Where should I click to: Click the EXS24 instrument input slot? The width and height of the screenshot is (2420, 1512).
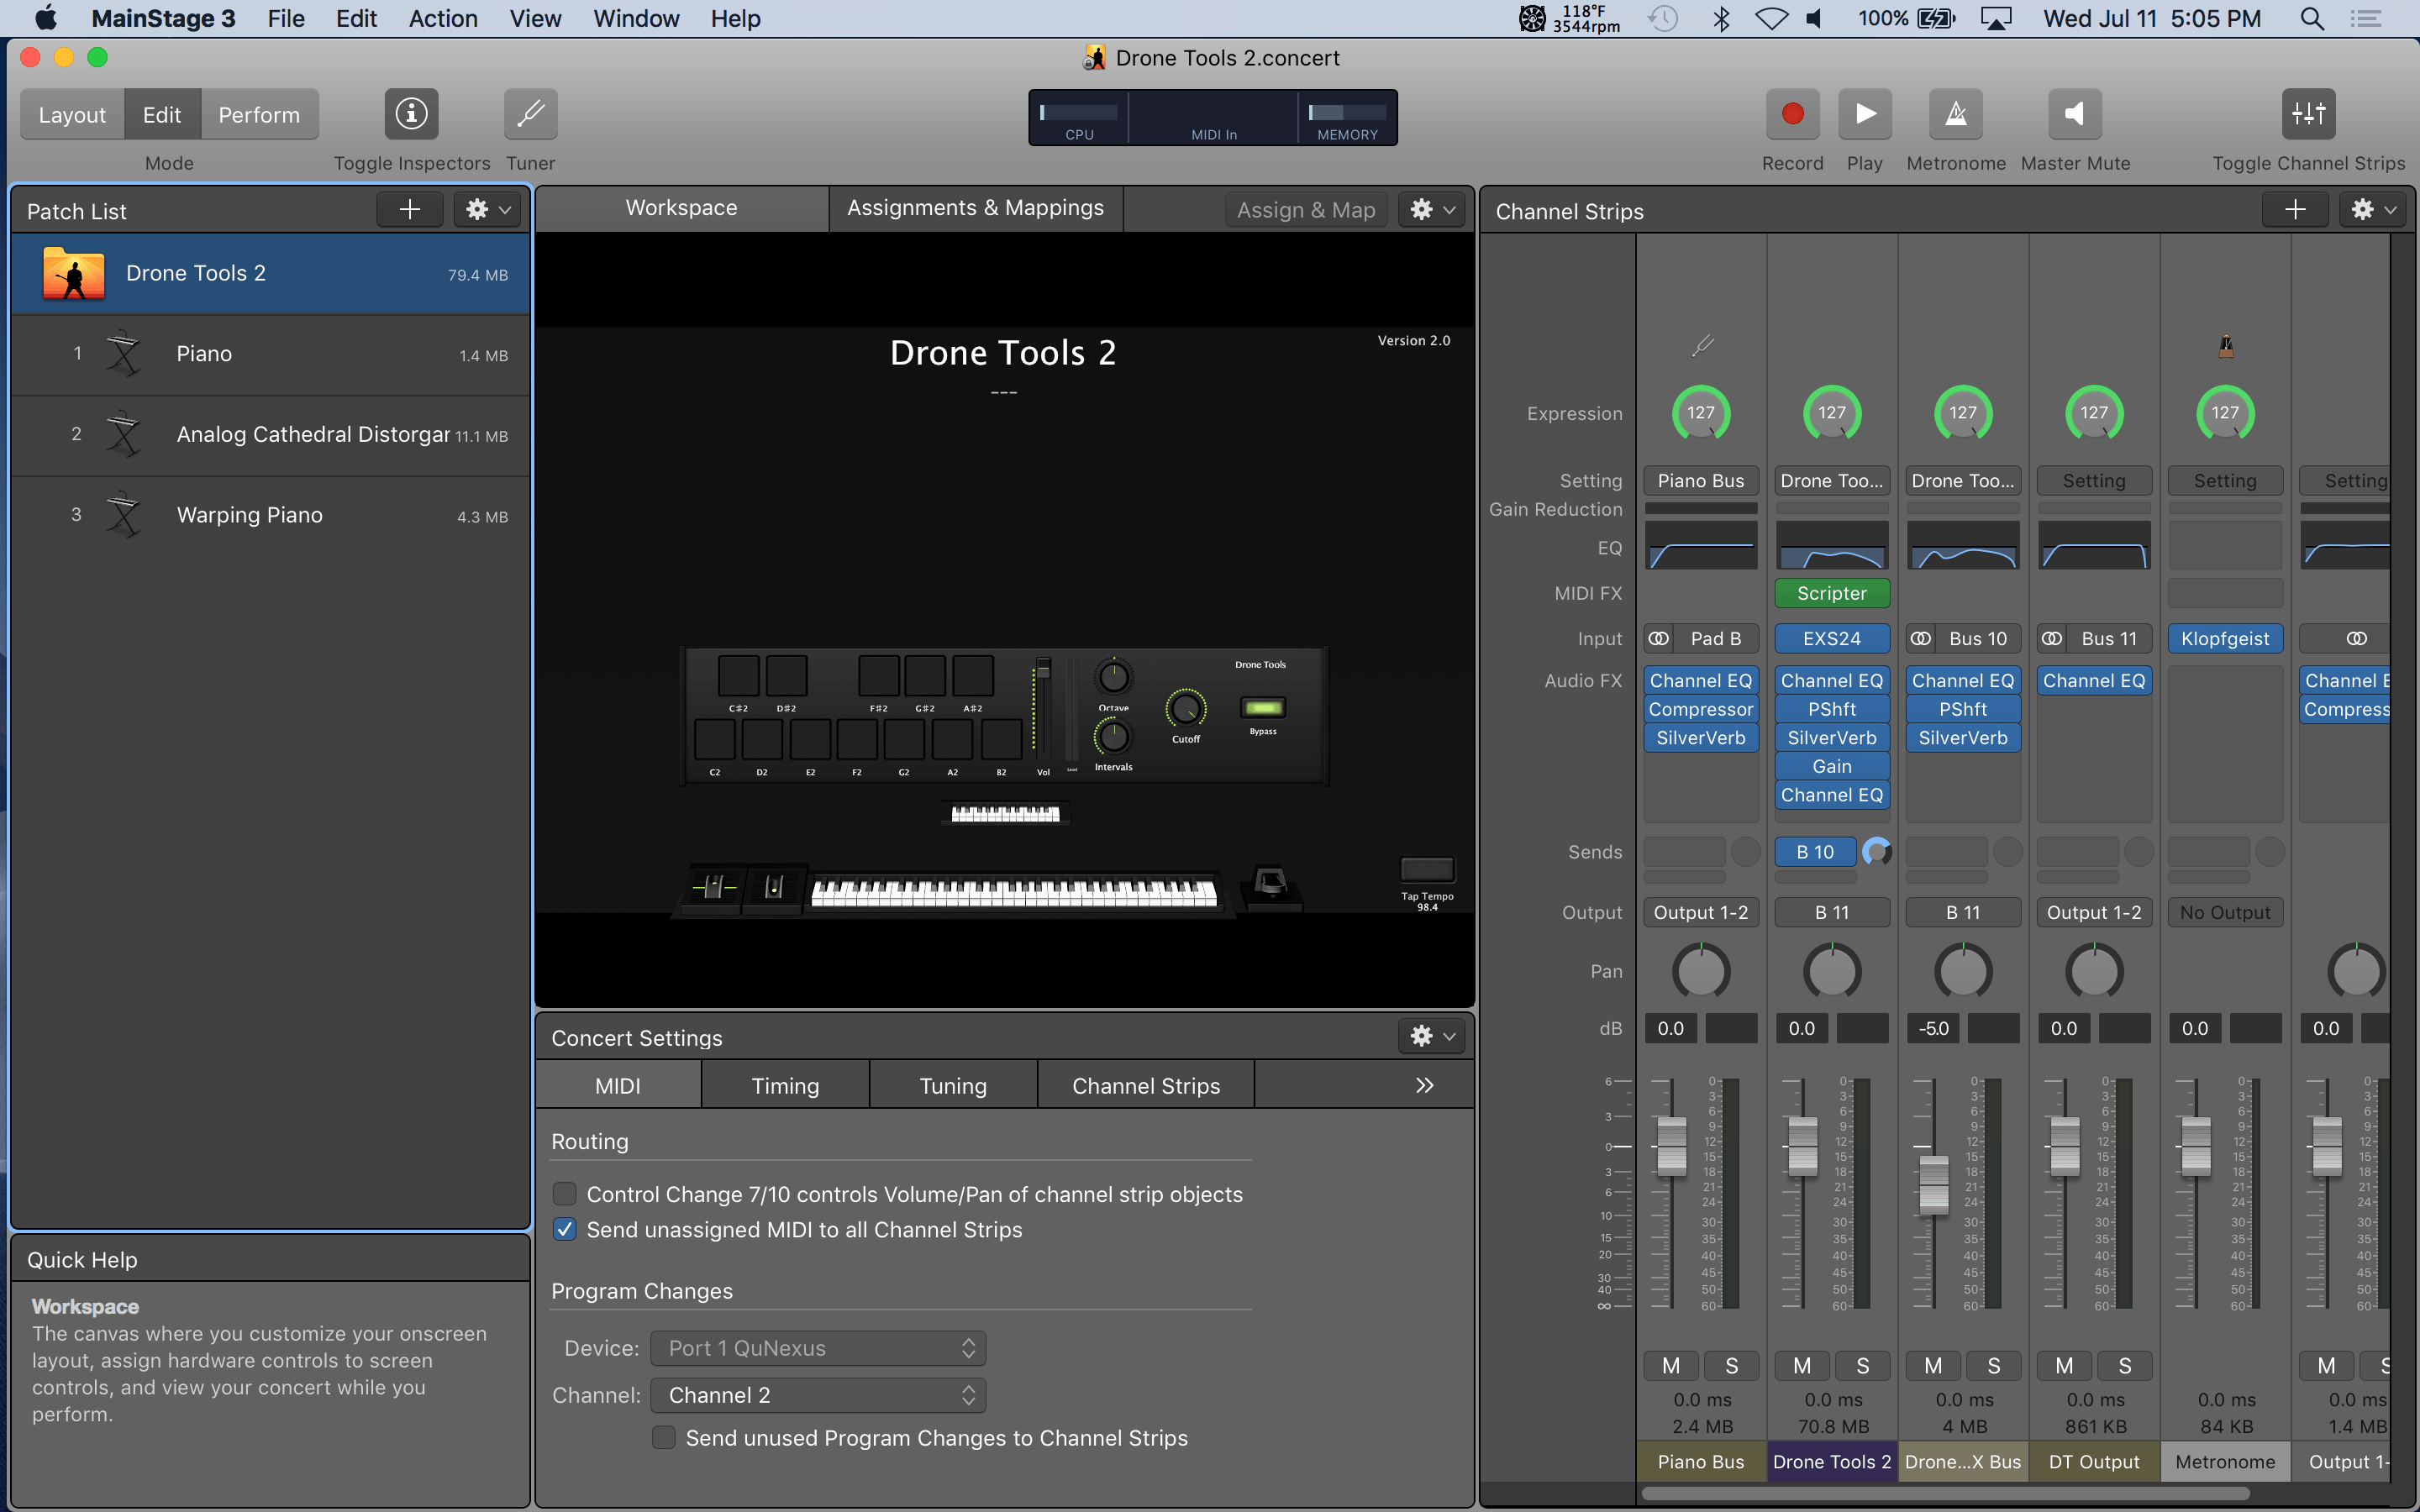coord(1832,638)
